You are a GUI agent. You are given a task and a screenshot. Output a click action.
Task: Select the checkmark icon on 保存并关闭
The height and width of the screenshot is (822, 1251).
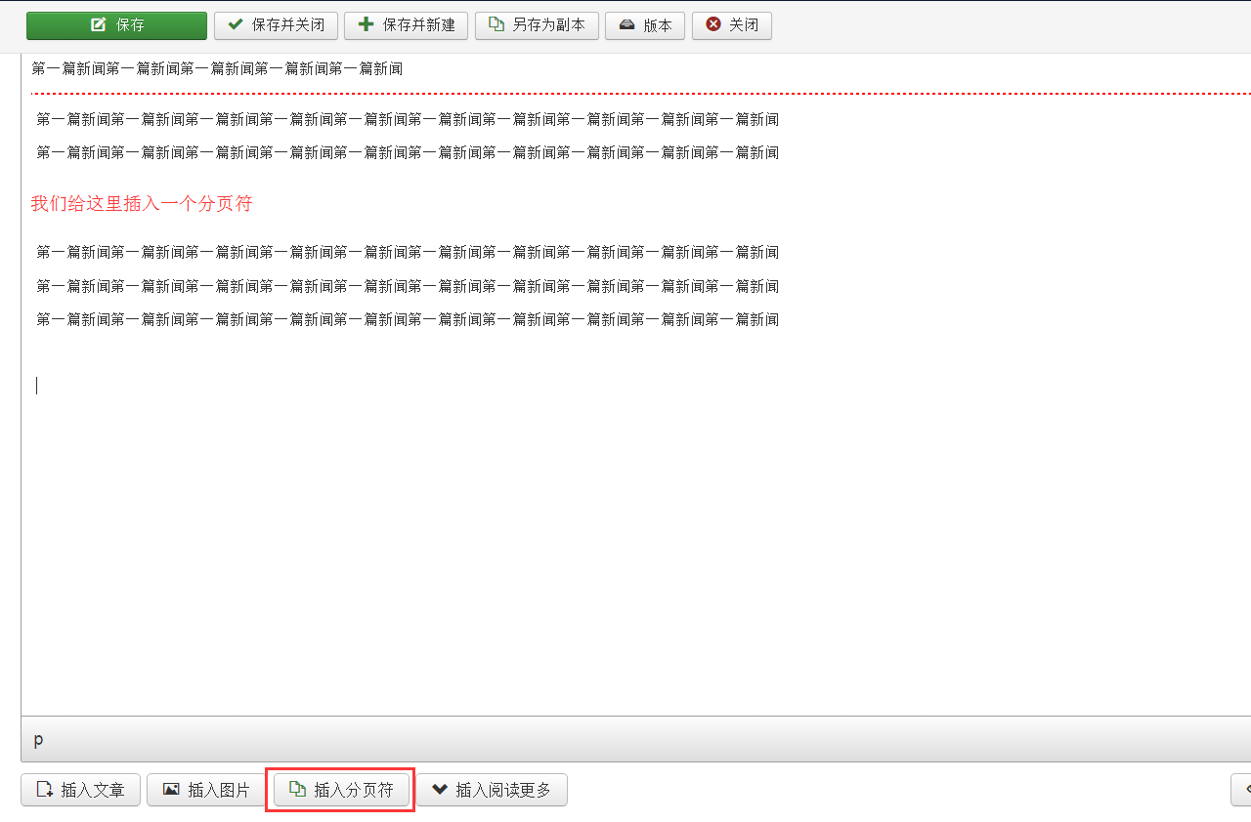[234, 25]
